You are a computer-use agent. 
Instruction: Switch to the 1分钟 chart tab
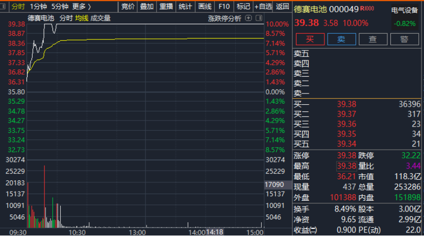38,7
